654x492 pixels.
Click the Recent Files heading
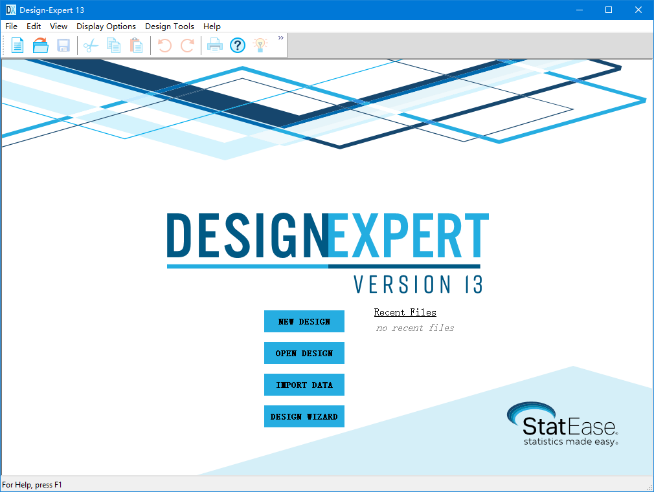(405, 312)
